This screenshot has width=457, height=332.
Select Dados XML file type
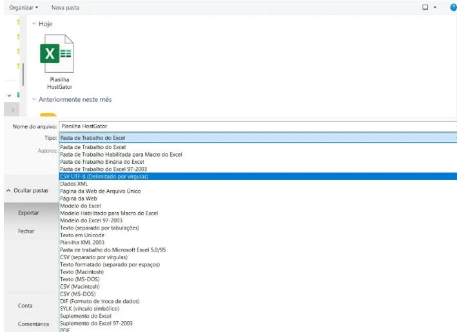tap(73, 184)
